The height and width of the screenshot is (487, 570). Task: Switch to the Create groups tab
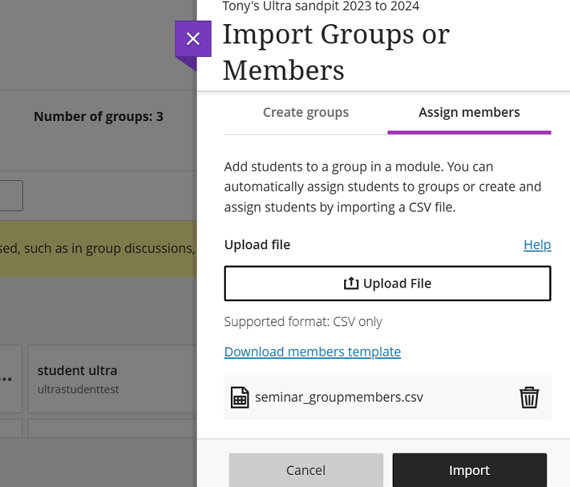[x=306, y=112]
